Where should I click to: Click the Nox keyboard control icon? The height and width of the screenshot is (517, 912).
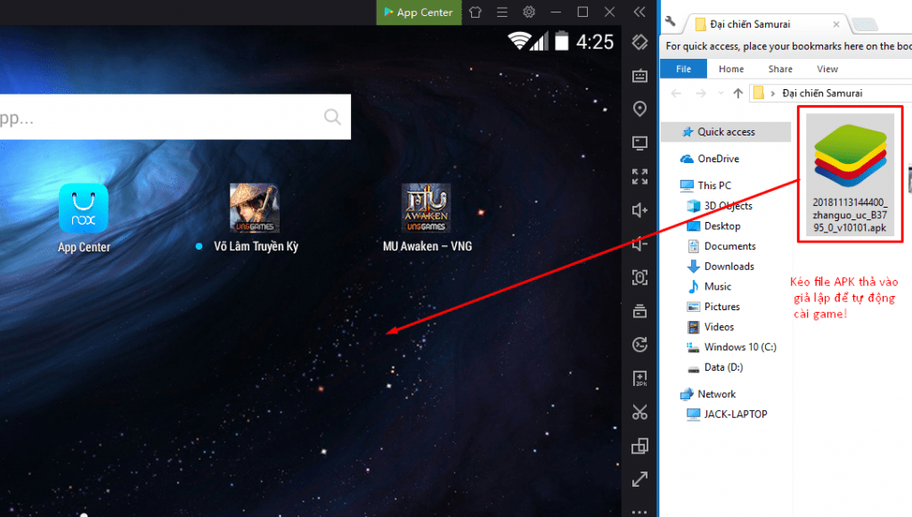coord(639,76)
